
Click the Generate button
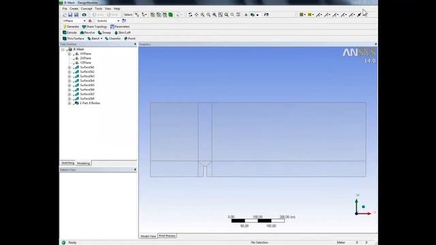click(71, 27)
